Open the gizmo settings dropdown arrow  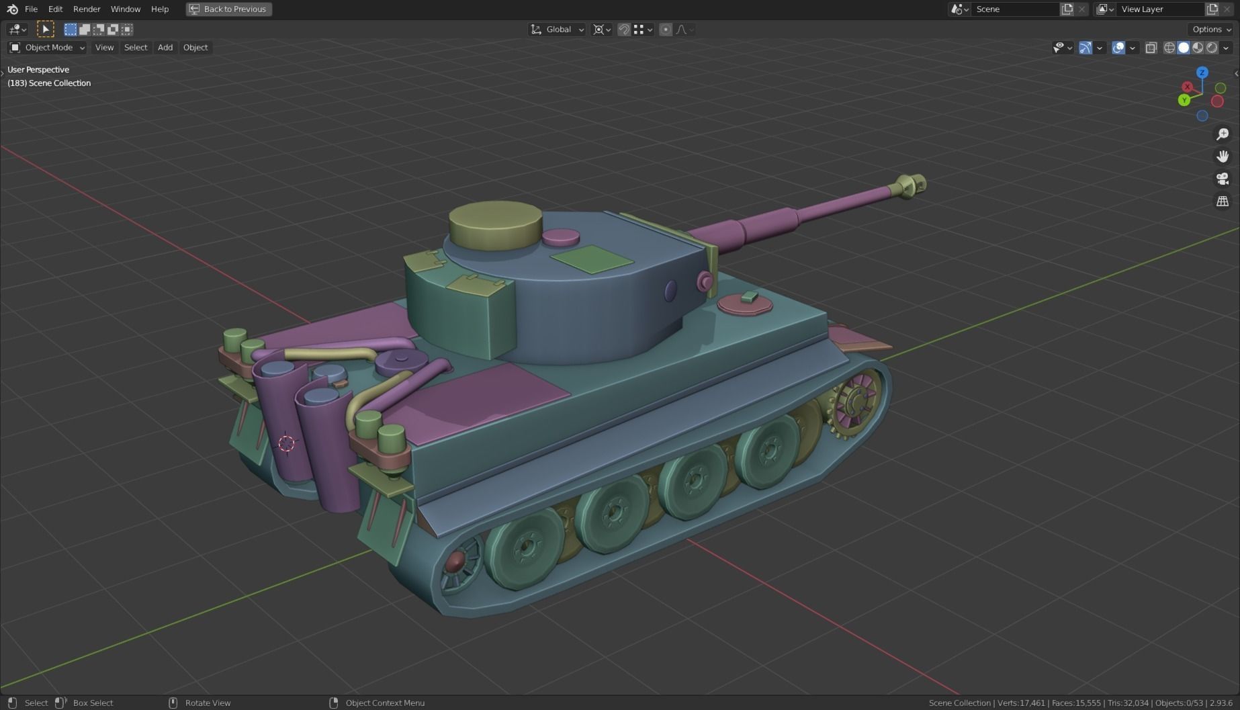pos(1100,48)
